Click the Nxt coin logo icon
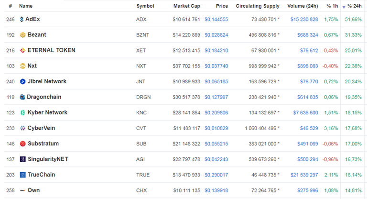Screen dimensions: 367x199 [22, 66]
